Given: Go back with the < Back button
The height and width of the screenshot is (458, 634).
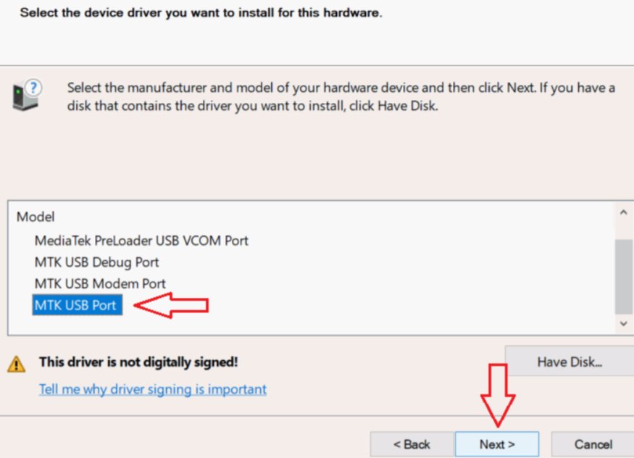Looking at the screenshot, I should (412, 444).
